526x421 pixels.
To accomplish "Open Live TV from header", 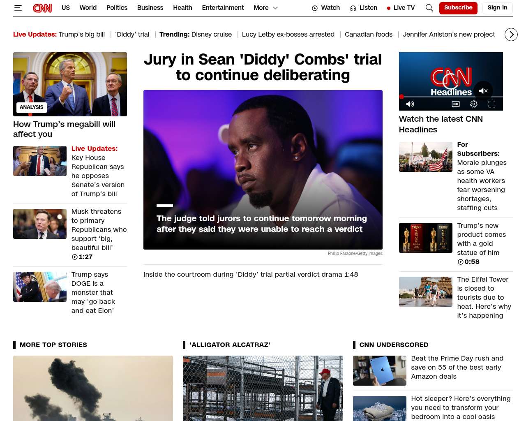I will (401, 8).
